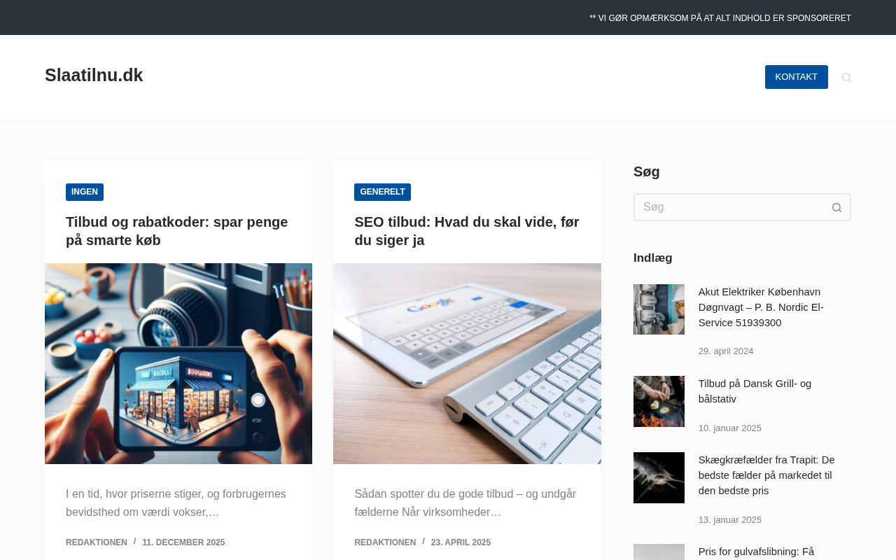Submit the sidebar search magnifier button
Screen dimensions: 896x560
836,207
